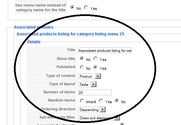
Task: Set Published to Yes
Action: (x=96, y=67)
